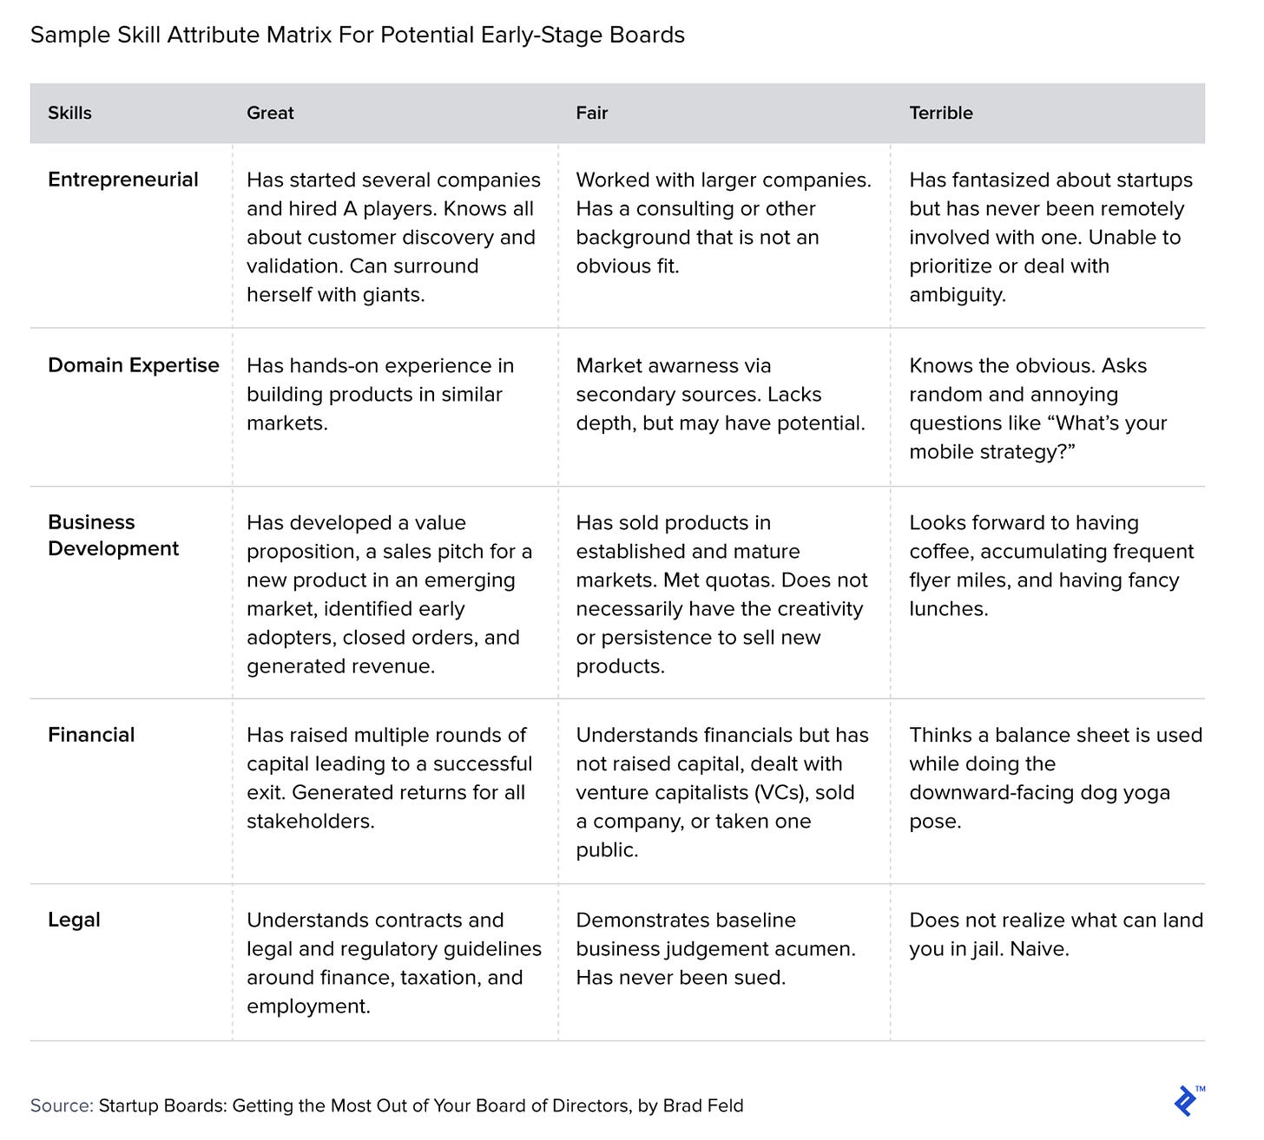Click the "Understands financials but has not" cell
The width and height of the screenshot is (1264, 1140).
click(722, 792)
